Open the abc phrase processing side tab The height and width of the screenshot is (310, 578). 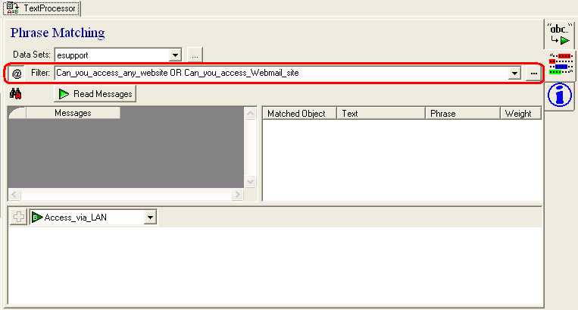(x=560, y=35)
